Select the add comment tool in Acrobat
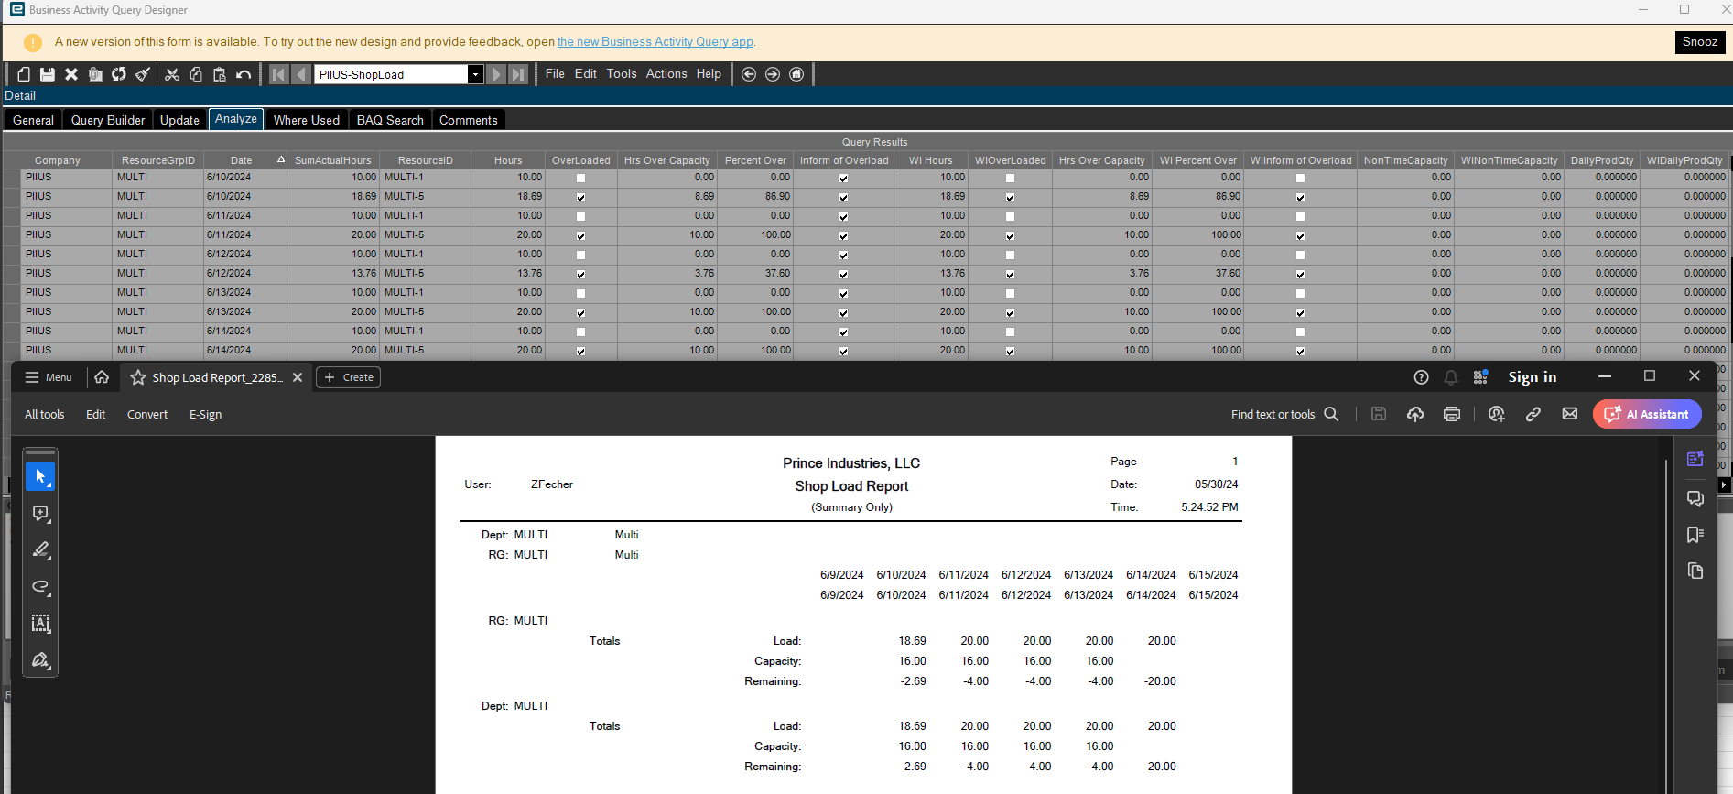 [x=40, y=514]
